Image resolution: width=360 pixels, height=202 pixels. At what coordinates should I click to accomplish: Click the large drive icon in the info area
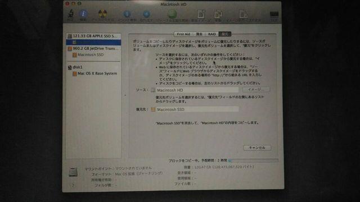(73, 172)
